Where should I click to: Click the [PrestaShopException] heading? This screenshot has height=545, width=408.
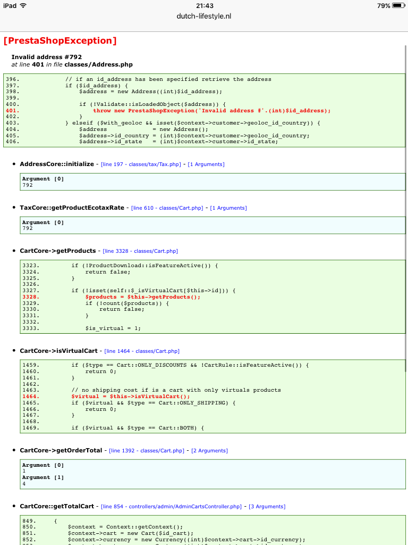(60, 40)
